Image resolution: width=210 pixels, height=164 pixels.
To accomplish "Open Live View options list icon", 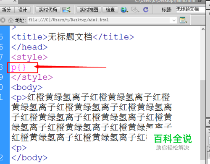I will click(183, 20).
